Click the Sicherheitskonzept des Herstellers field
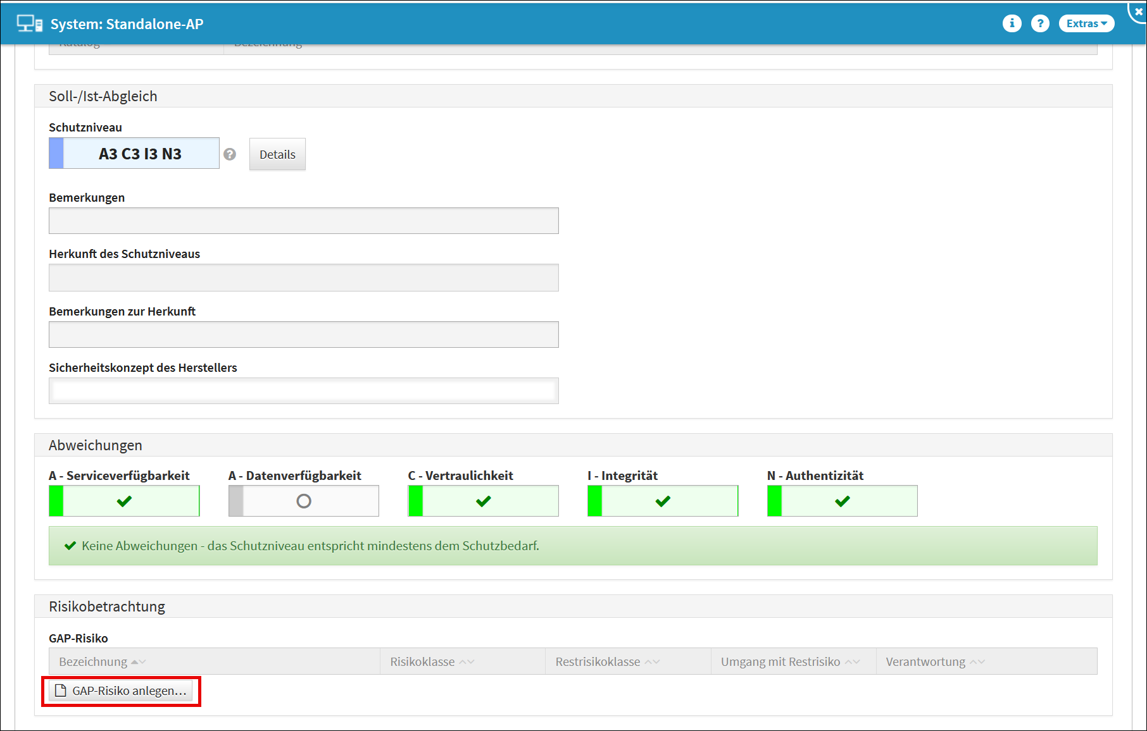The width and height of the screenshot is (1147, 731). click(x=303, y=391)
